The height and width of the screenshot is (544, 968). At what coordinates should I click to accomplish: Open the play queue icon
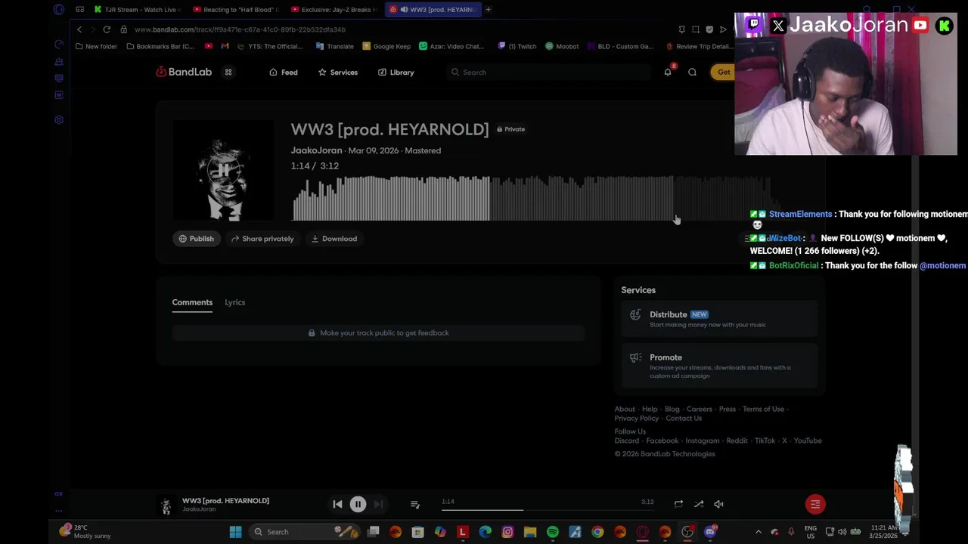pyautogui.click(x=415, y=504)
